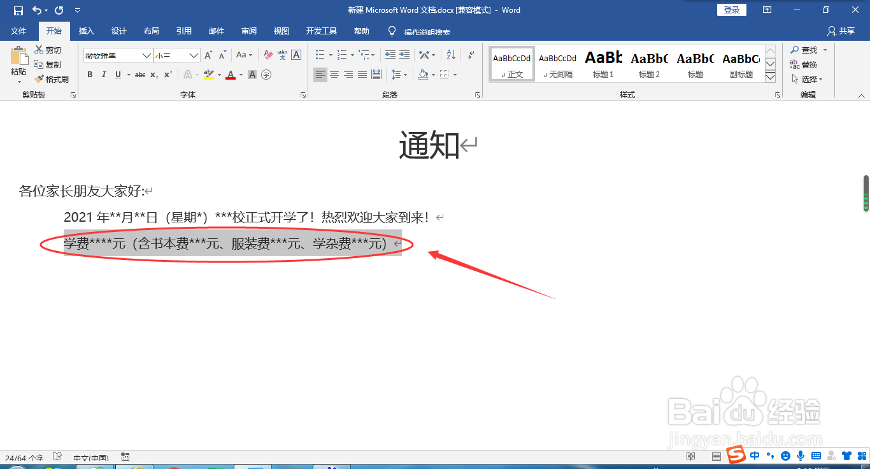The image size is (870, 469).
Task: Click the Sogou input method S icon
Action: coord(737,455)
